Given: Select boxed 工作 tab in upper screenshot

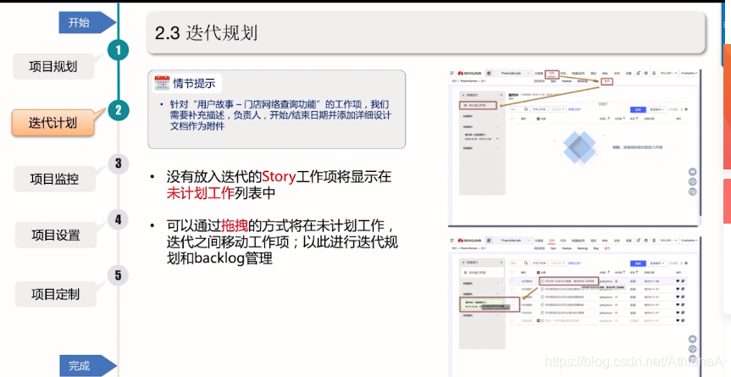Looking at the screenshot, I should pos(552,74).
